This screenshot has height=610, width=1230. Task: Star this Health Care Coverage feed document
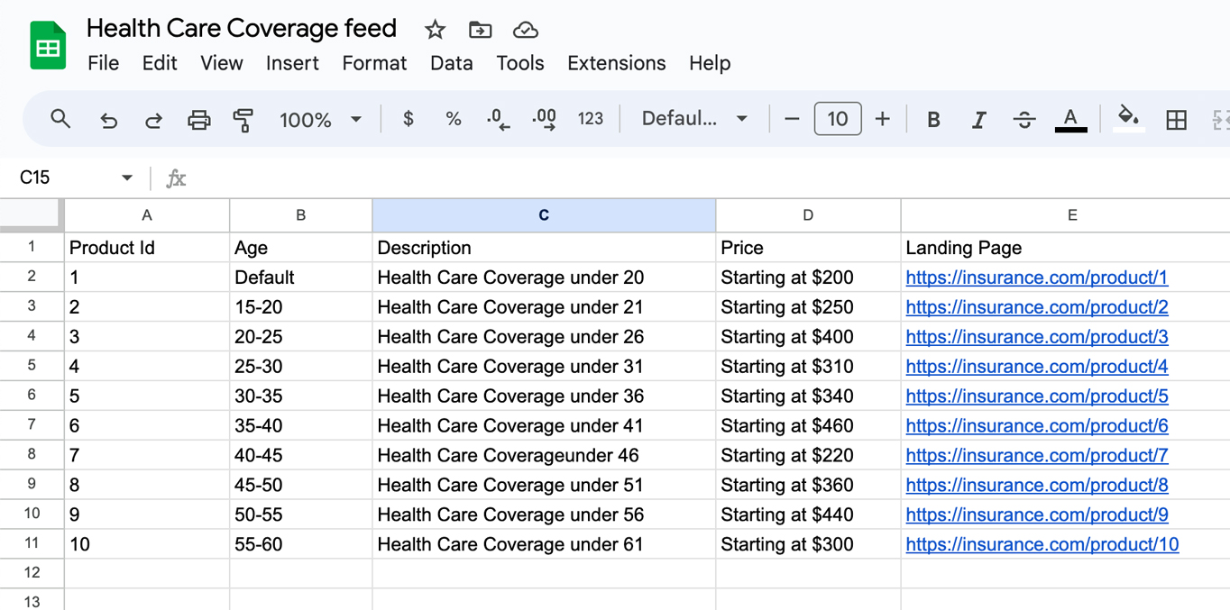[x=435, y=30]
